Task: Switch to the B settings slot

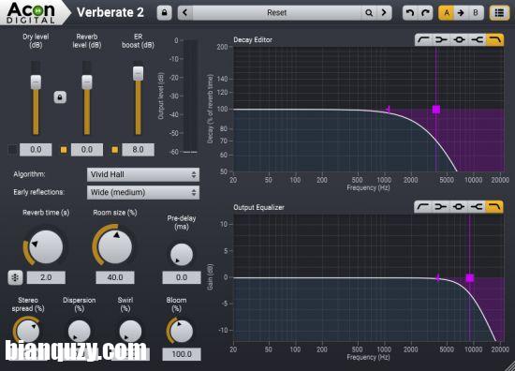Action: (x=476, y=13)
